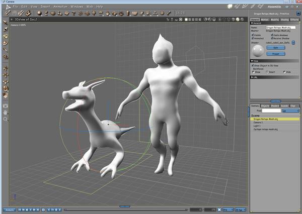Click the cross-circle icon in view bar
Image resolution: width=302 pixels, height=214 pixels.
181,20
